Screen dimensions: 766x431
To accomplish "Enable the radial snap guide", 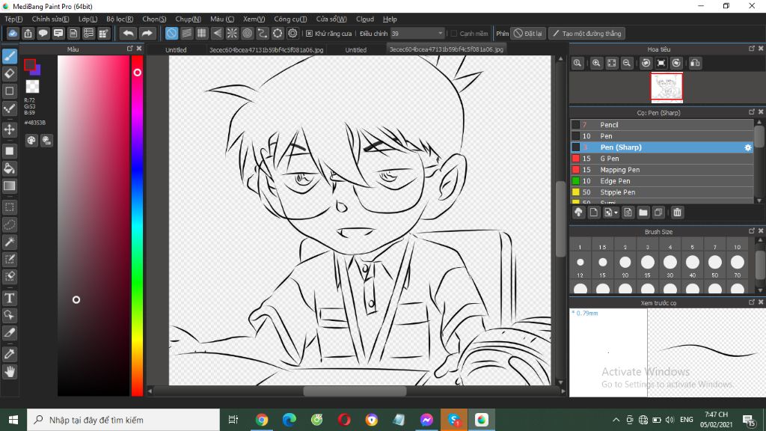I will 232,33.
